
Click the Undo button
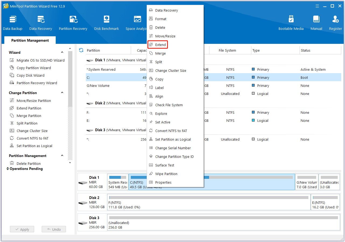[x=54, y=229]
